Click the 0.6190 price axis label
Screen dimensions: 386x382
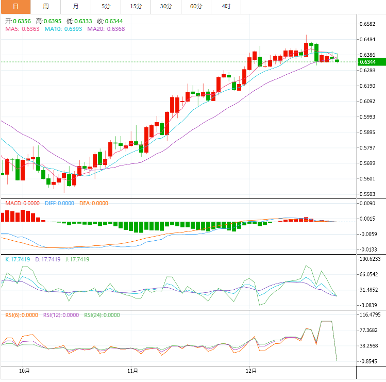[x=367, y=86]
